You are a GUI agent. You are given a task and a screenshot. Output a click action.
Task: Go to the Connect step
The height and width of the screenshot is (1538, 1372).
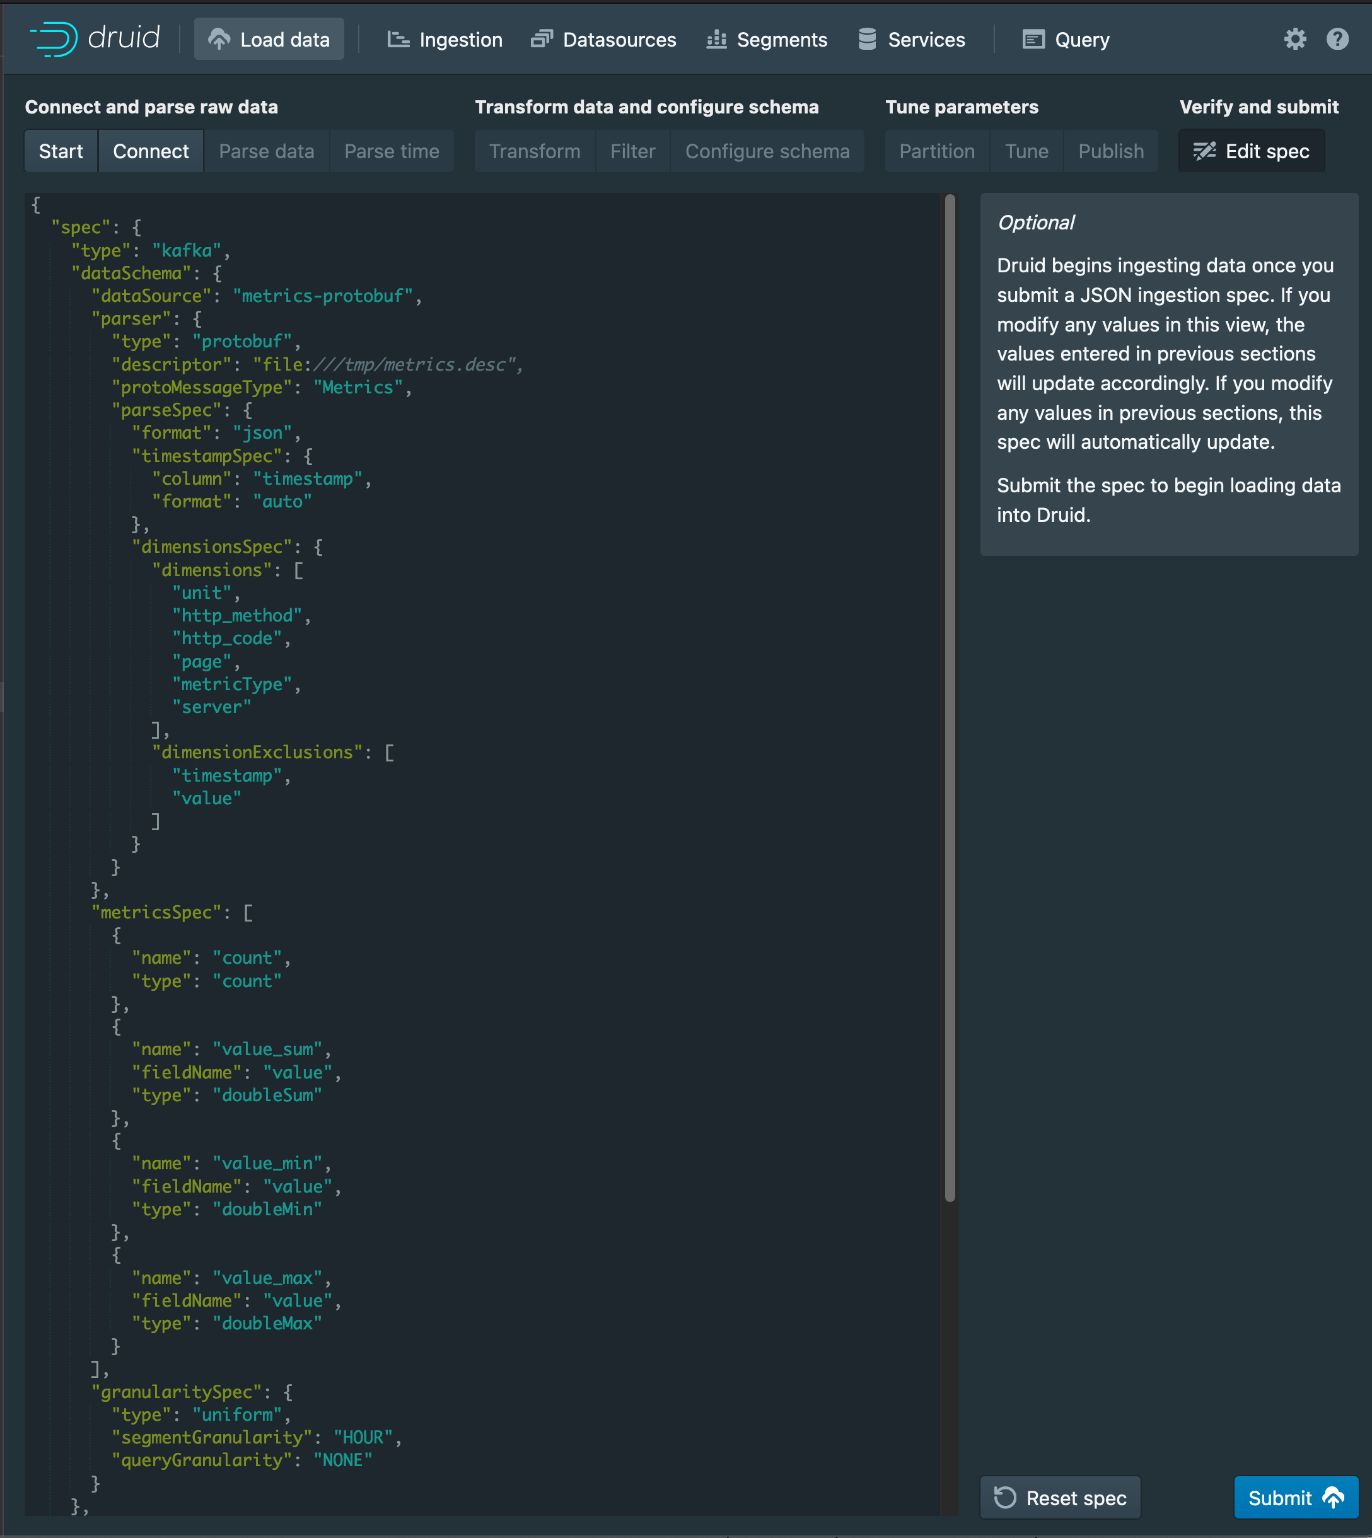[x=151, y=151]
